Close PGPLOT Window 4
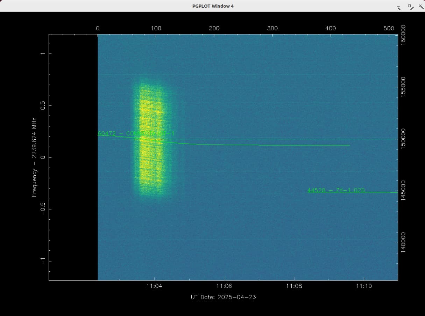Screen dimensions: 425x316 [421, 6]
